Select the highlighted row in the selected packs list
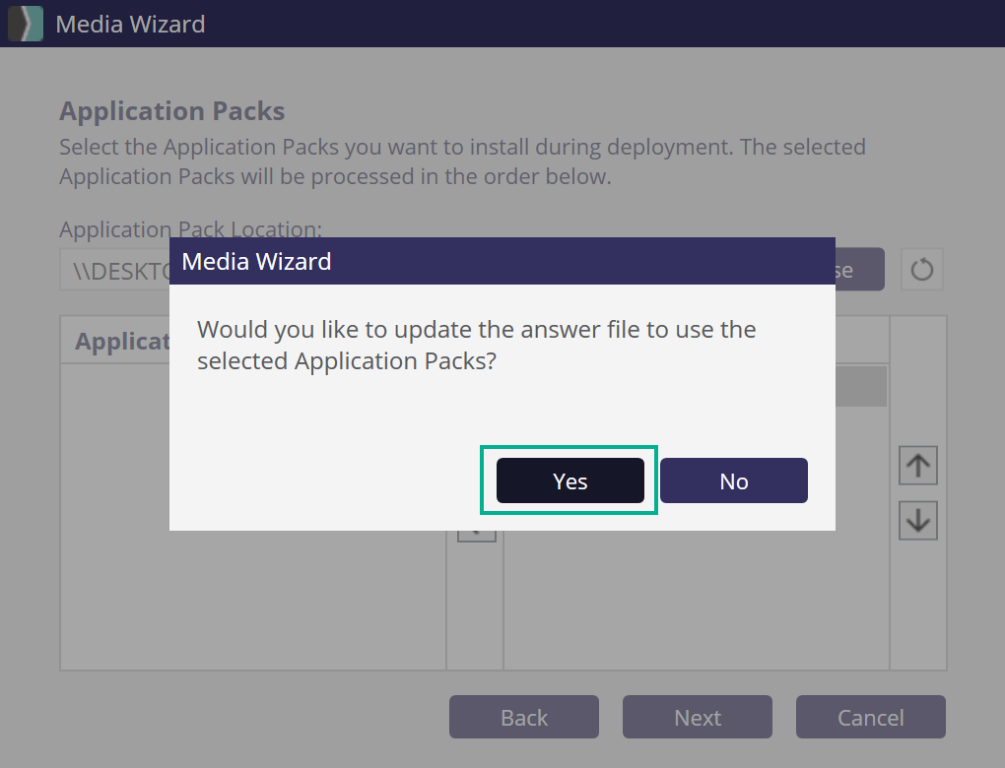The height and width of the screenshot is (768, 1005). click(860, 387)
